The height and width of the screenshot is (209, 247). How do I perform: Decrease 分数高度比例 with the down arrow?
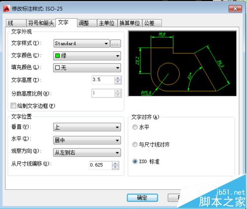tap(118, 95)
